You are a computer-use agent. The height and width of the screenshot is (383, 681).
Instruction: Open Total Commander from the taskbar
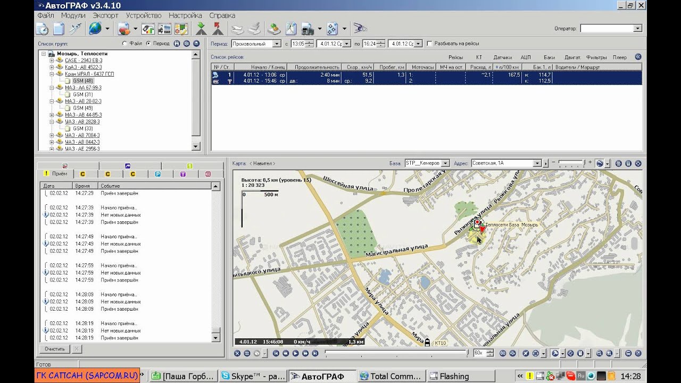392,376
